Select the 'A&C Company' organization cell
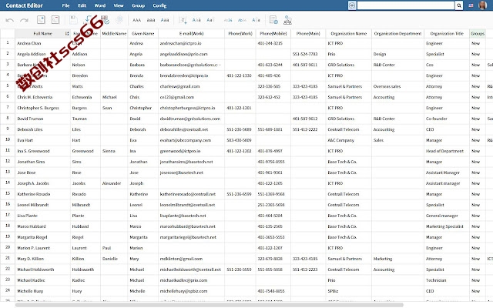 [349, 140]
